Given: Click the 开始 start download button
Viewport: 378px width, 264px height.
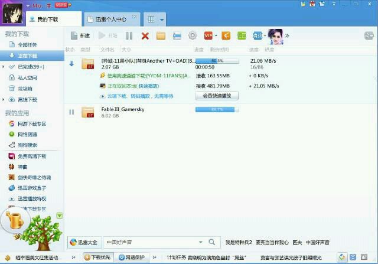Looking at the screenshot, I should 107,35.
